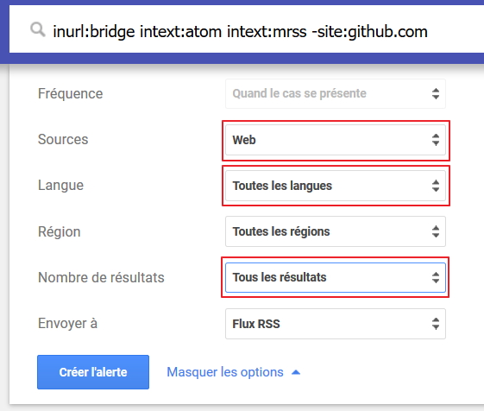Click the Envoyer à label
Screen dimensions: 484x411
point(67,324)
